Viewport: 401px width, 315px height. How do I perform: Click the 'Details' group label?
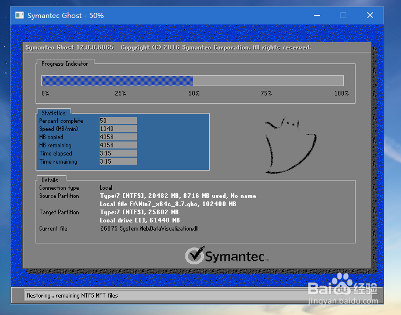(50, 180)
